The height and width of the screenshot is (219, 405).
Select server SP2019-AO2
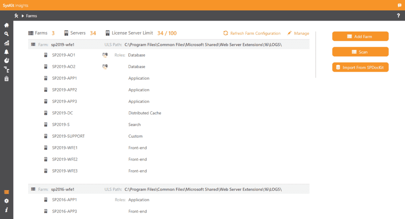click(64, 67)
